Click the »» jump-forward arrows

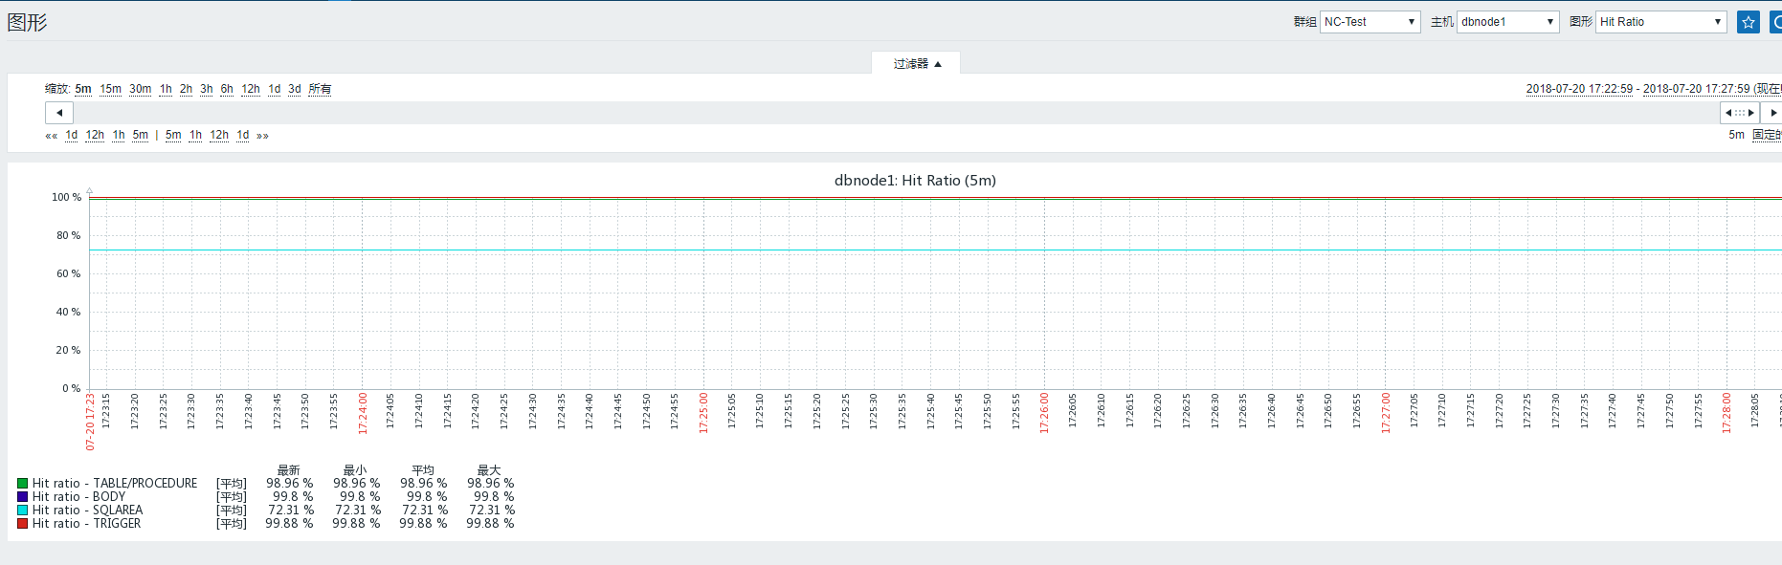[262, 136]
